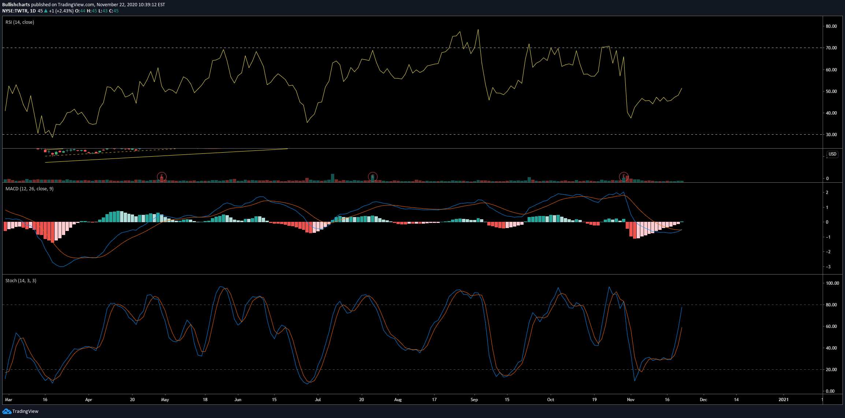Open the earnings marker between Jul and Aug

coord(372,177)
